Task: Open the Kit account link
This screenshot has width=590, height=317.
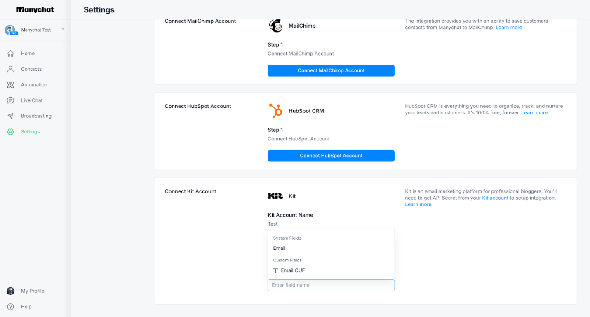Action: coord(495,198)
